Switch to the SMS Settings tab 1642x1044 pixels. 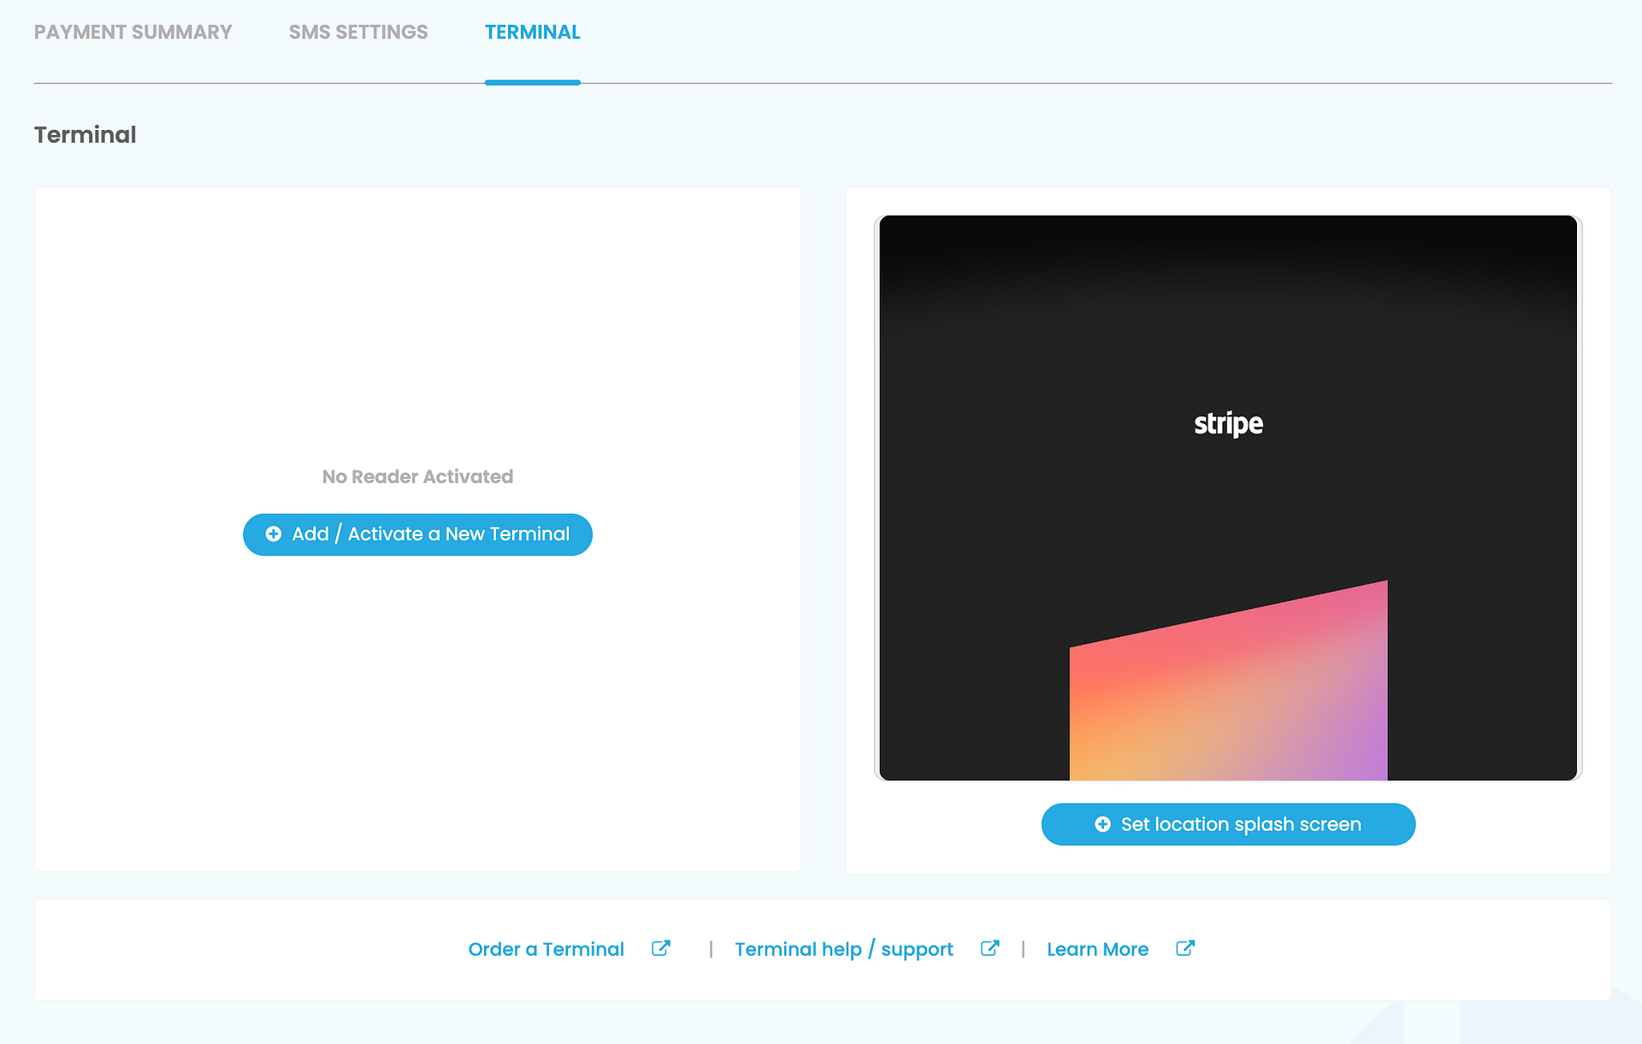click(x=357, y=32)
